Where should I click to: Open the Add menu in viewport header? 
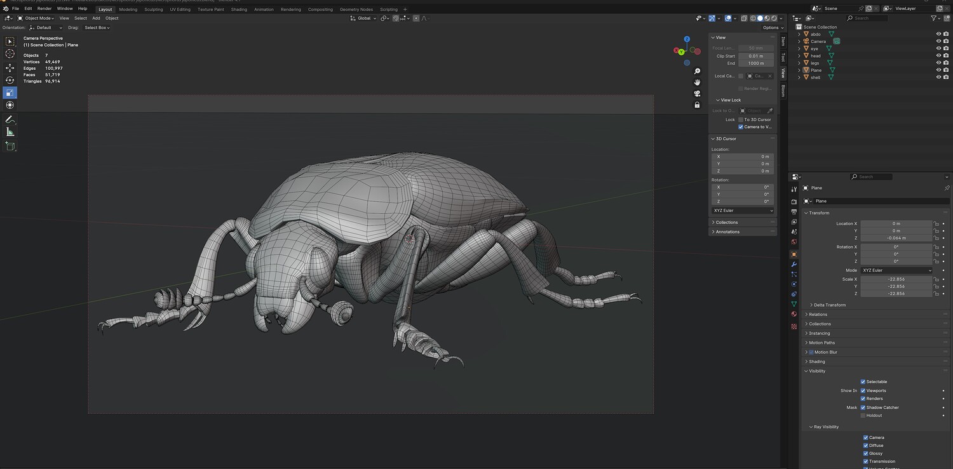pos(96,18)
